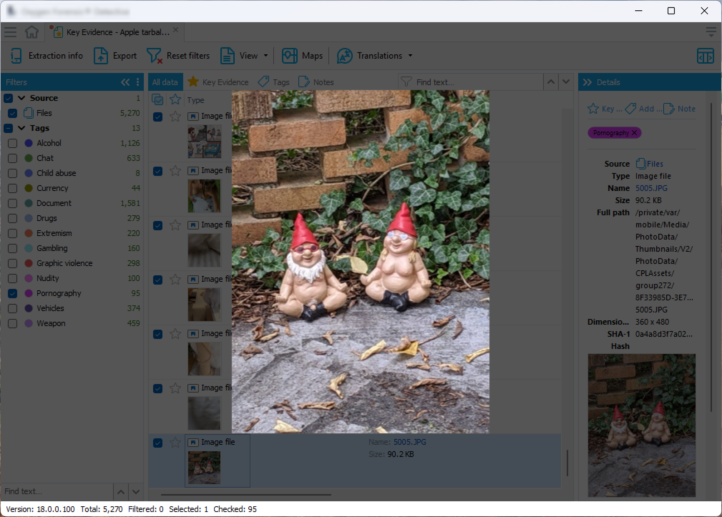Remove the Pornography tag chip
The height and width of the screenshot is (517, 722).
pyautogui.click(x=634, y=133)
